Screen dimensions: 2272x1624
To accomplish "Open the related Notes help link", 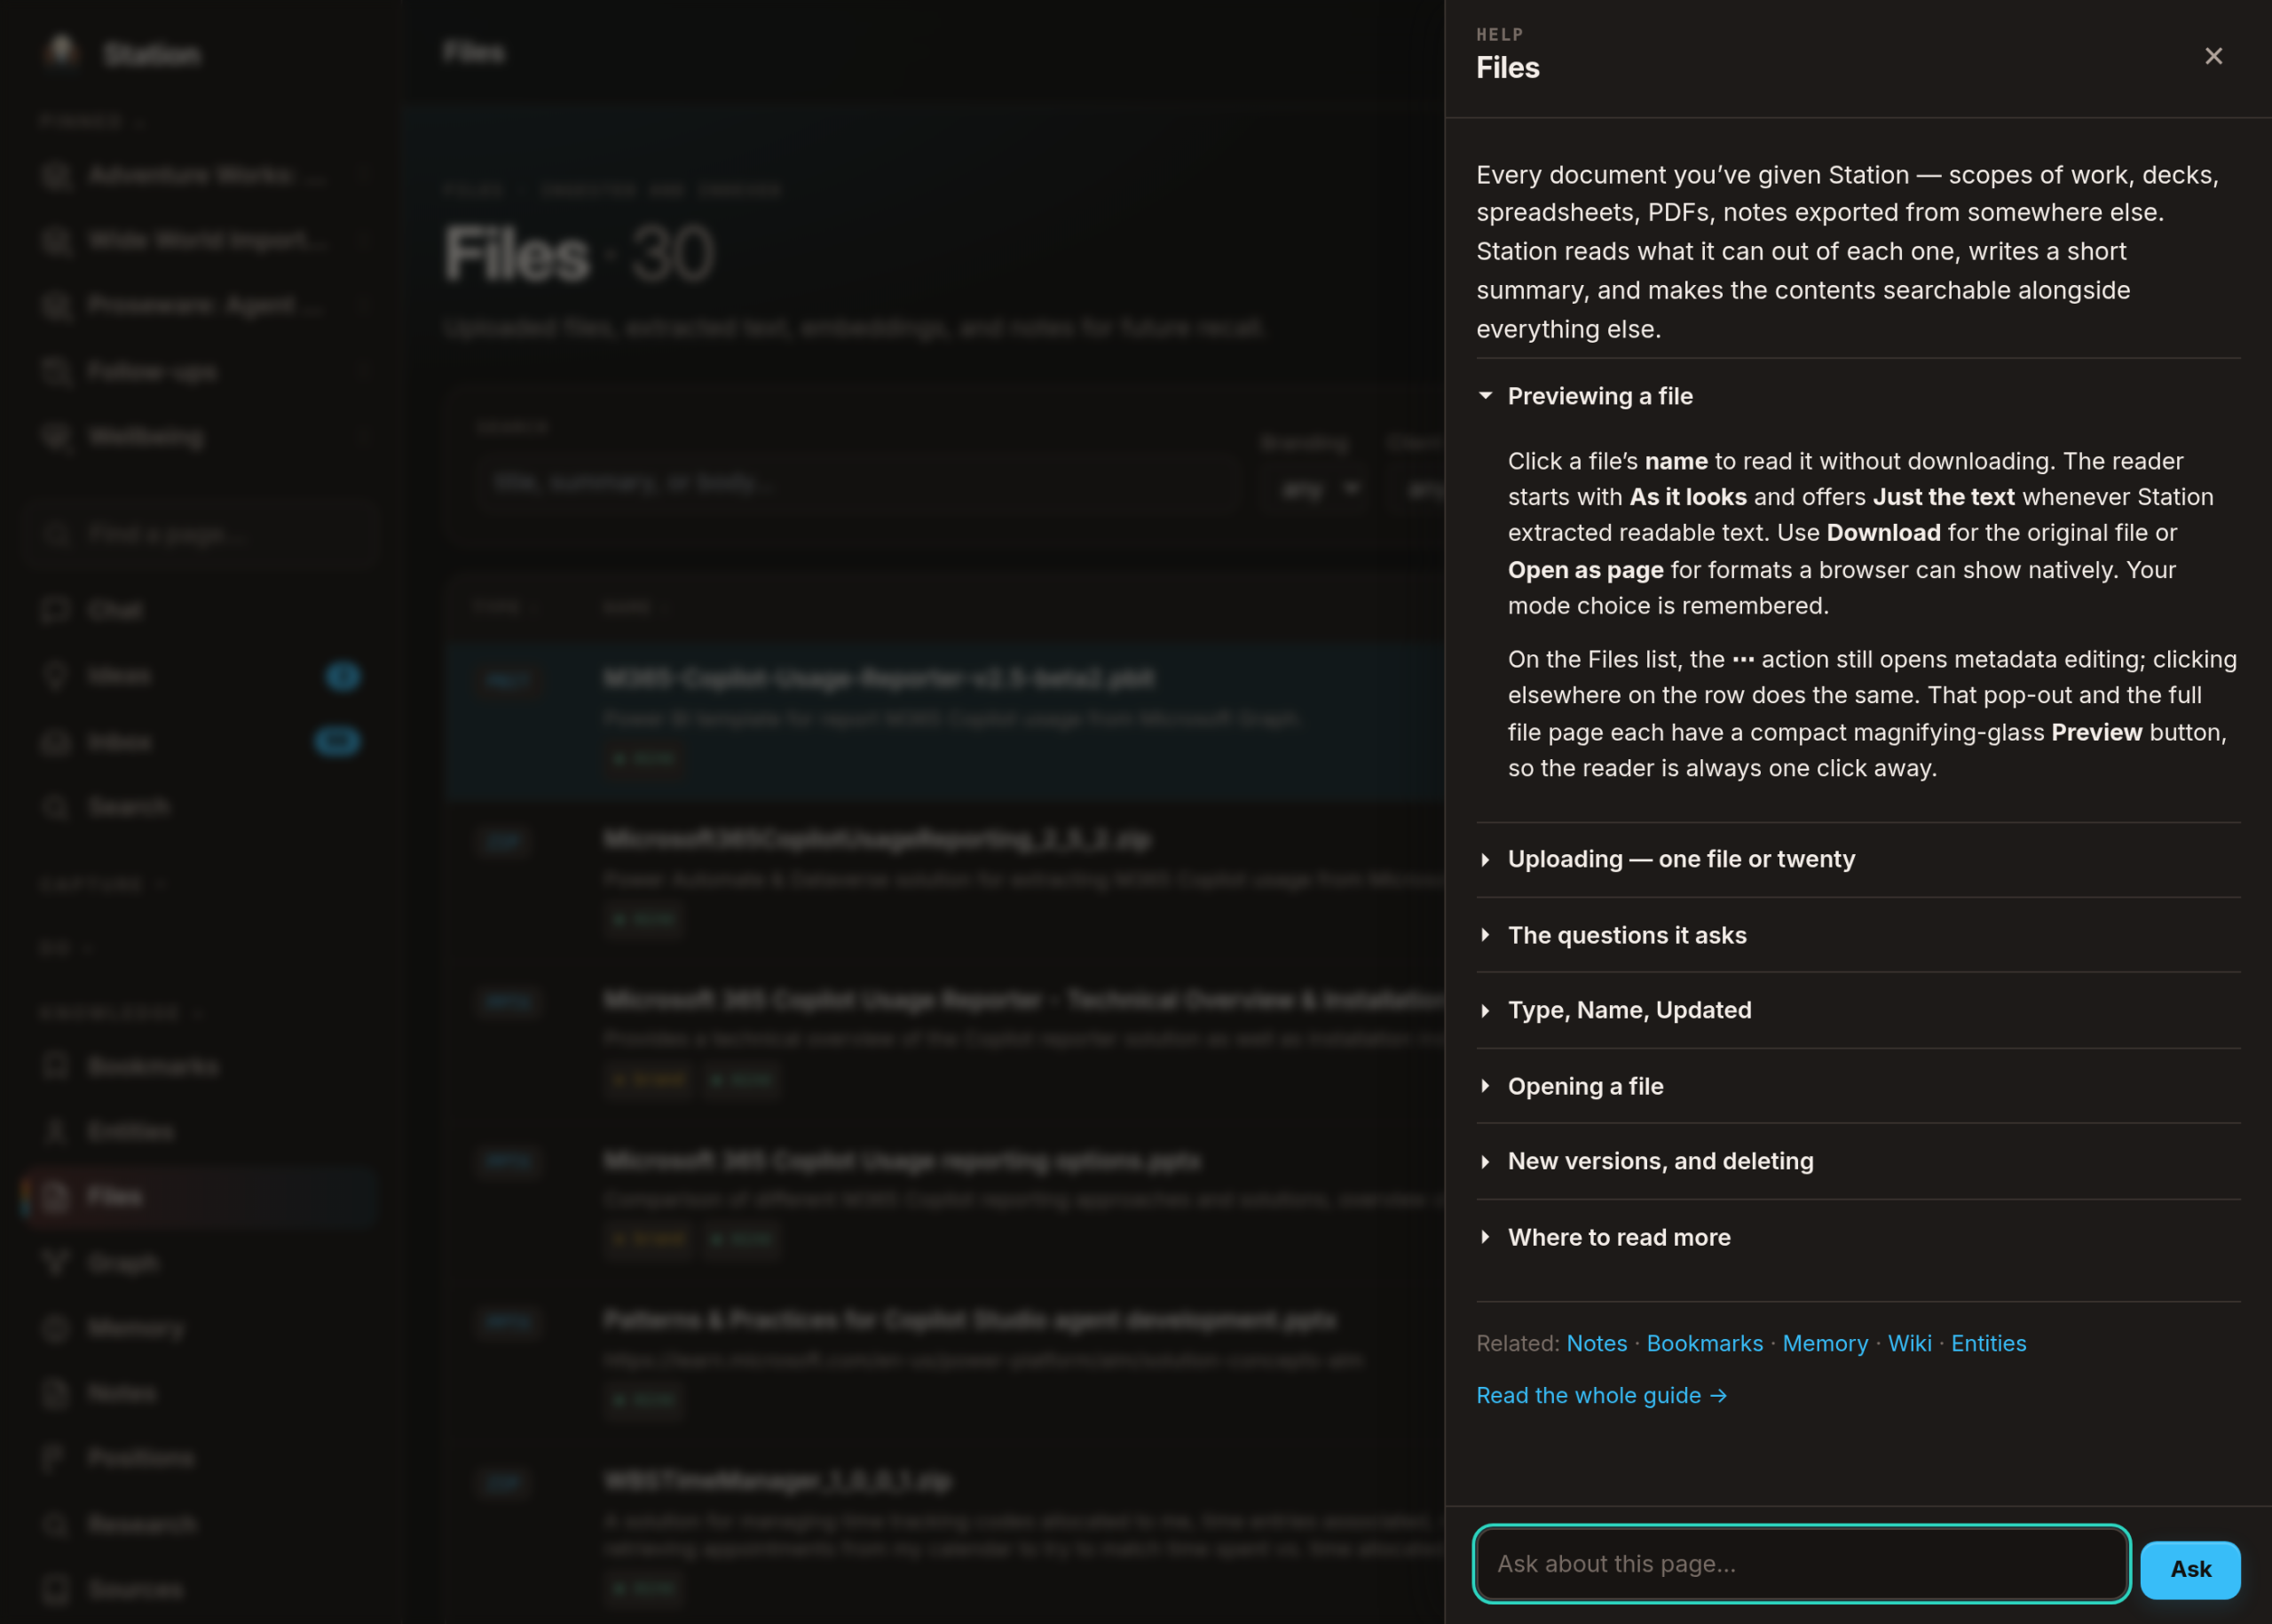I will (1597, 1343).
